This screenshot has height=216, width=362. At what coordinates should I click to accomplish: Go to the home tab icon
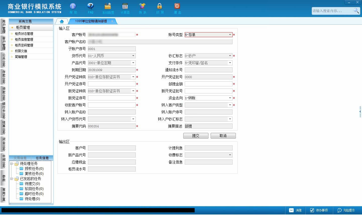click(x=62, y=22)
